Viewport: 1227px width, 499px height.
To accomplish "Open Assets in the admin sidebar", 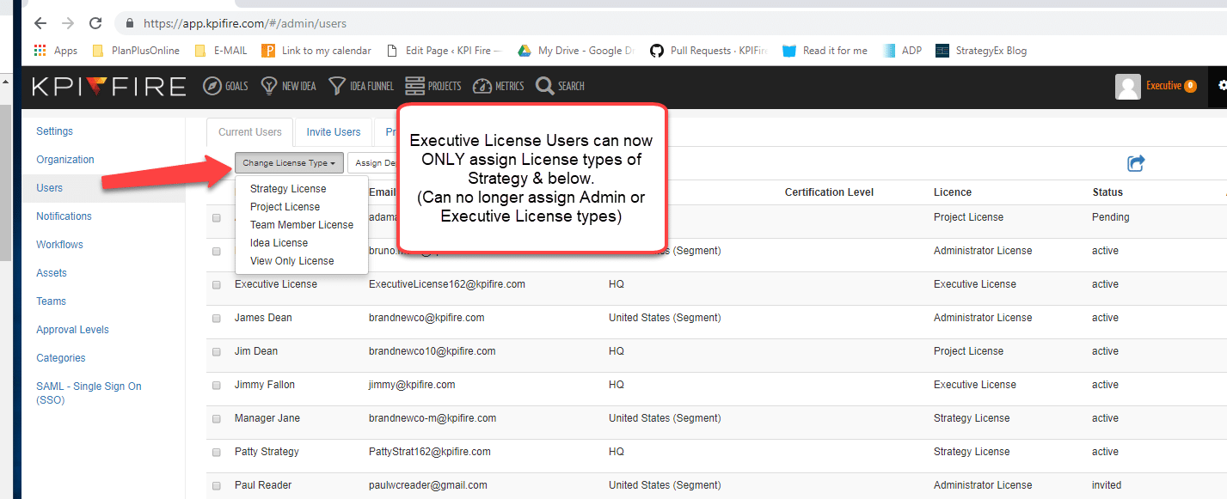I will pyautogui.click(x=52, y=273).
